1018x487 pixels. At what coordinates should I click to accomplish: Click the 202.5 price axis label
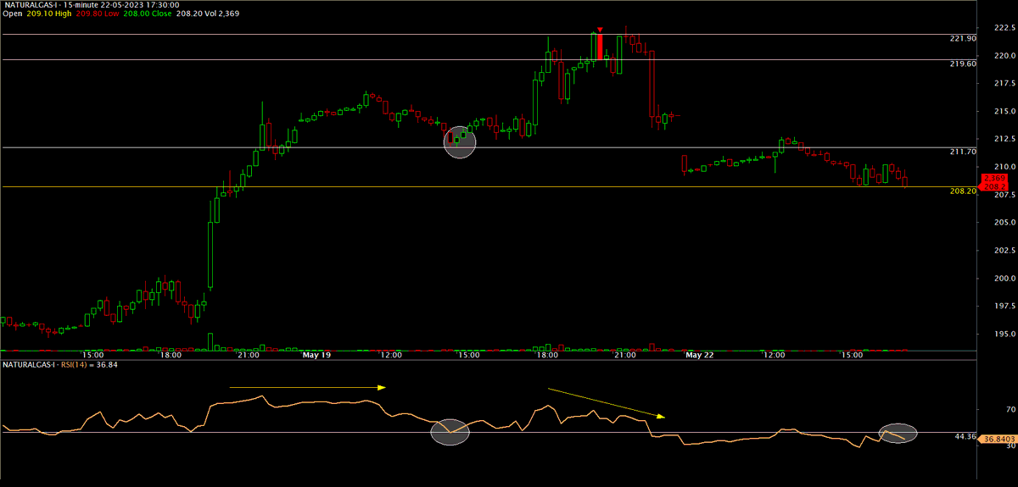click(1004, 250)
